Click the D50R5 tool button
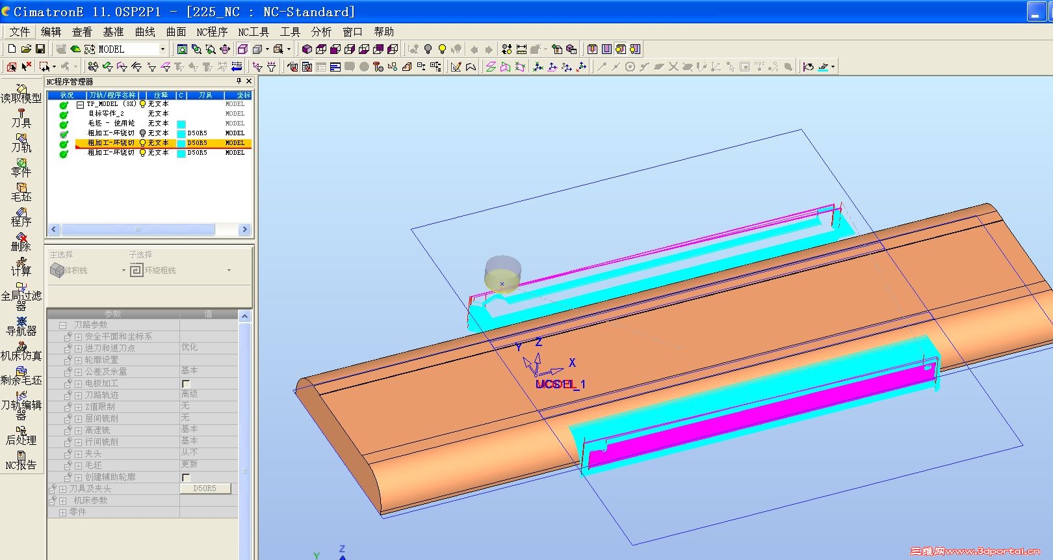 pos(205,488)
